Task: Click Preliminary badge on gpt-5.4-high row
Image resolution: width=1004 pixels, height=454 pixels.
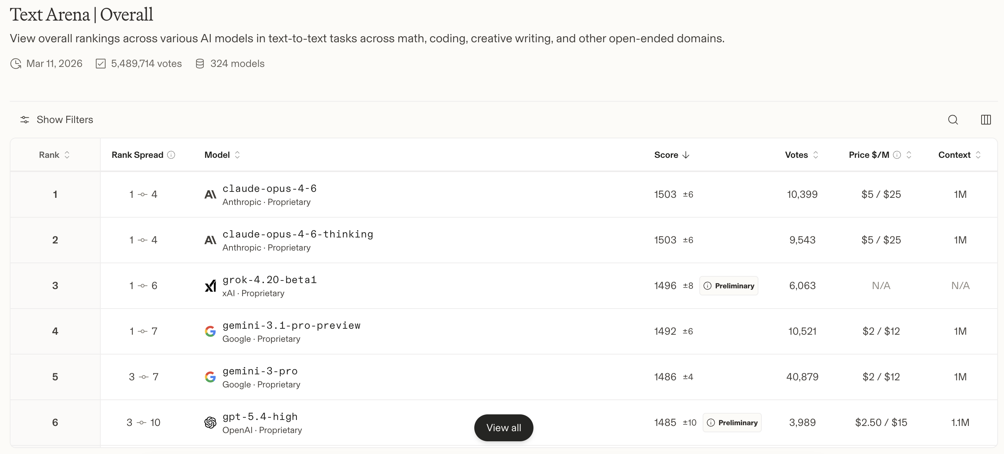Action: pyautogui.click(x=732, y=423)
